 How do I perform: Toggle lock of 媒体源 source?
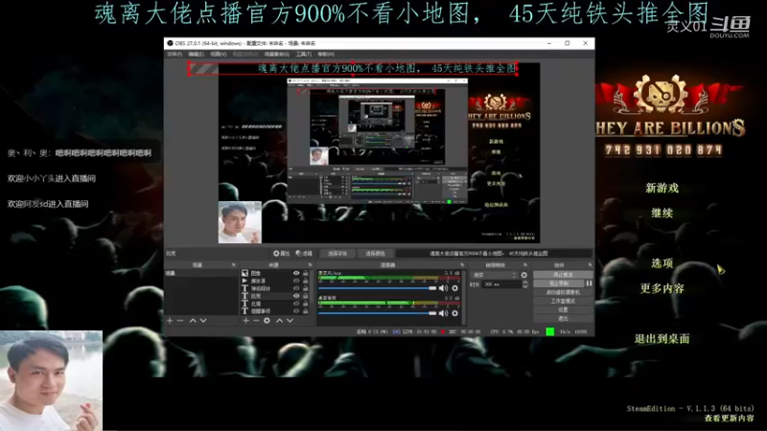306,281
